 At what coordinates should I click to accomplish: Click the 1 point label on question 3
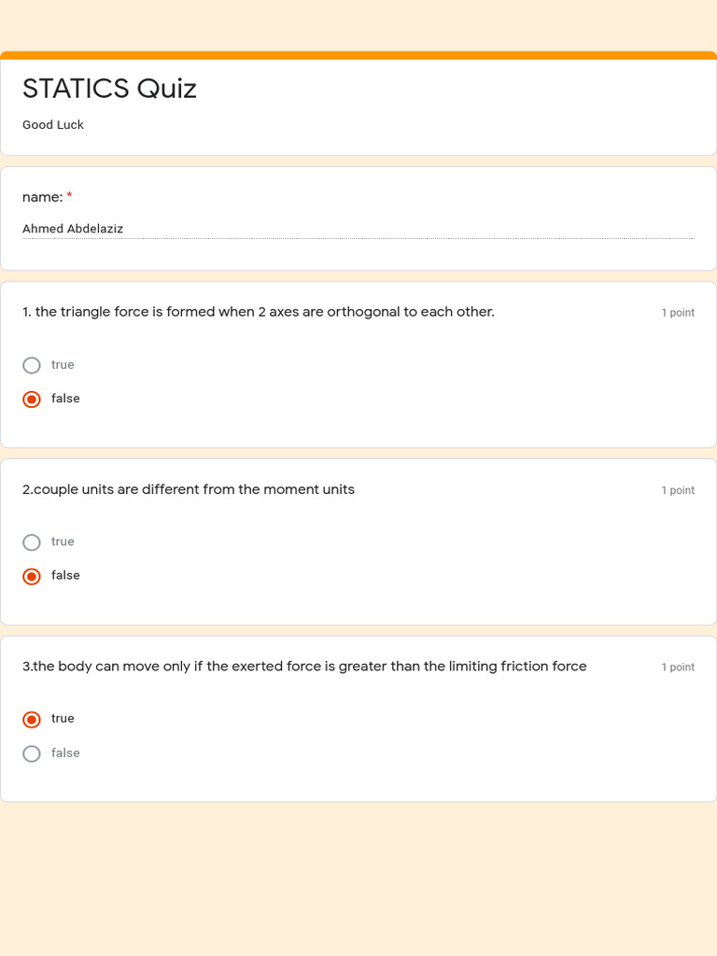click(x=678, y=667)
